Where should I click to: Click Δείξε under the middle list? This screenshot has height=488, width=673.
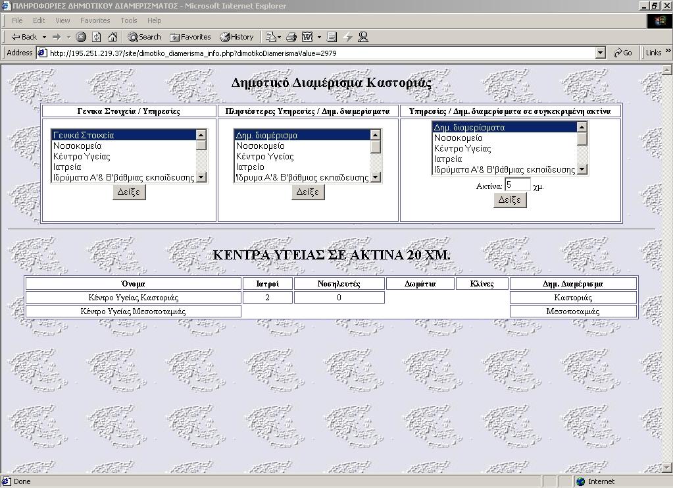tap(308, 192)
